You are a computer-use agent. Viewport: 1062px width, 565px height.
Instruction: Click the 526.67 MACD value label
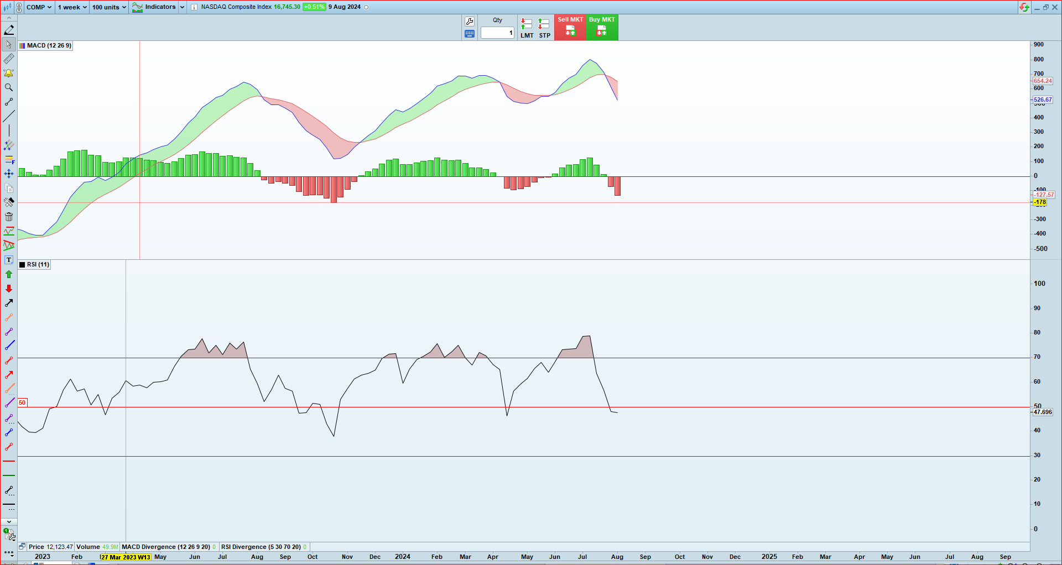pyautogui.click(x=1043, y=100)
